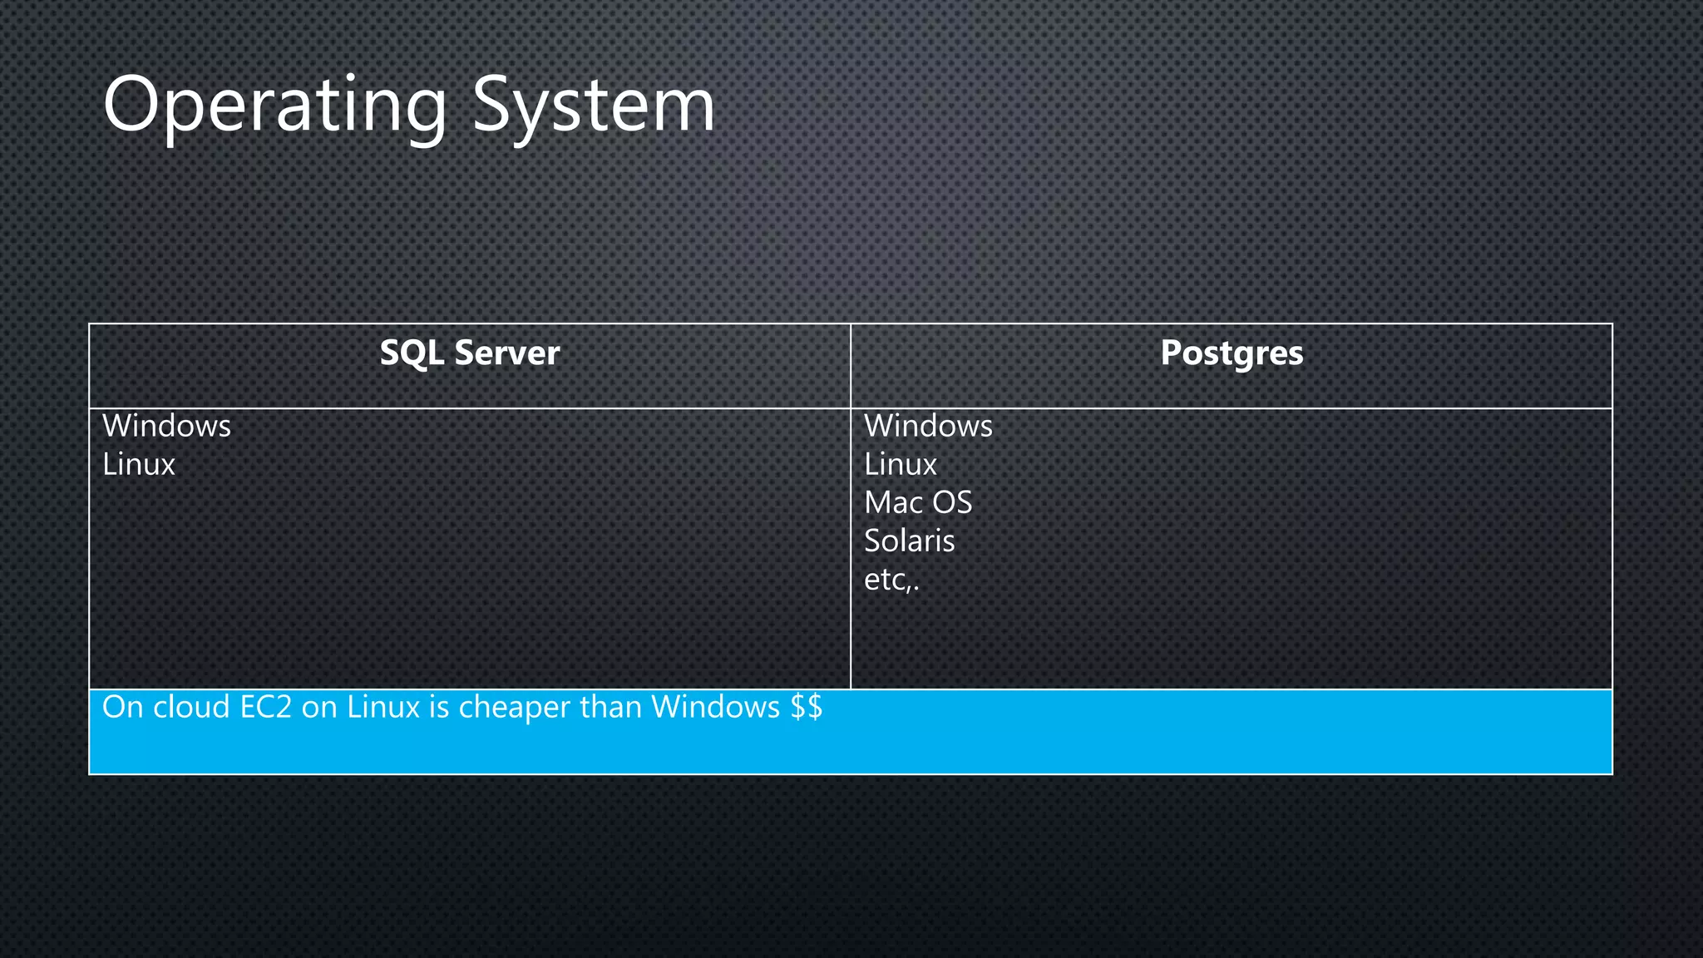Click 'Solaris' in Postgres column
The height and width of the screenshot is (958, 1703).
[909, 541]
